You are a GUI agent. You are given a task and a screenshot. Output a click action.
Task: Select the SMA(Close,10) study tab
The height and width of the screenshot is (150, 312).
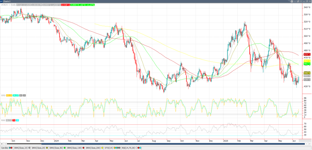click(20, 148)
